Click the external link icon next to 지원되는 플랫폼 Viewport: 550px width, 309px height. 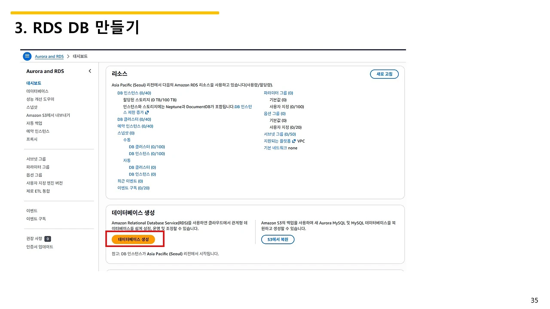tap(294, 141)
